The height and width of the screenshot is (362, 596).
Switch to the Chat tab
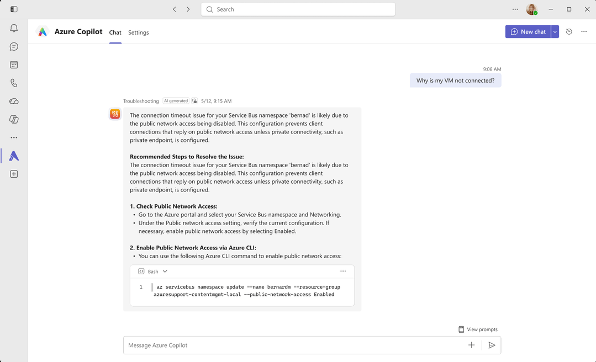point(115,33)
